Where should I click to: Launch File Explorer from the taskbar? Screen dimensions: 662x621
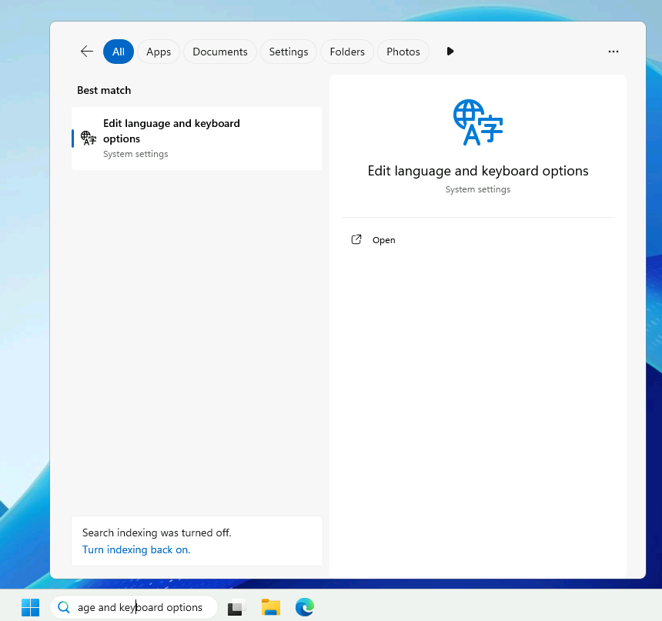pos(270,607)
